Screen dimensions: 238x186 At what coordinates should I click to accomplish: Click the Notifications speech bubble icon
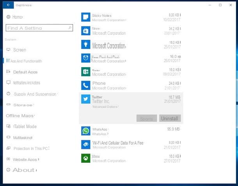click(8, 82)
